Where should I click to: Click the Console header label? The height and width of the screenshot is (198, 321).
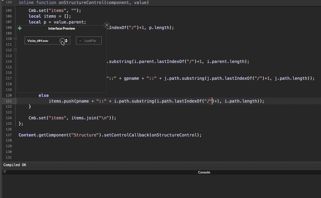point(204,172)
